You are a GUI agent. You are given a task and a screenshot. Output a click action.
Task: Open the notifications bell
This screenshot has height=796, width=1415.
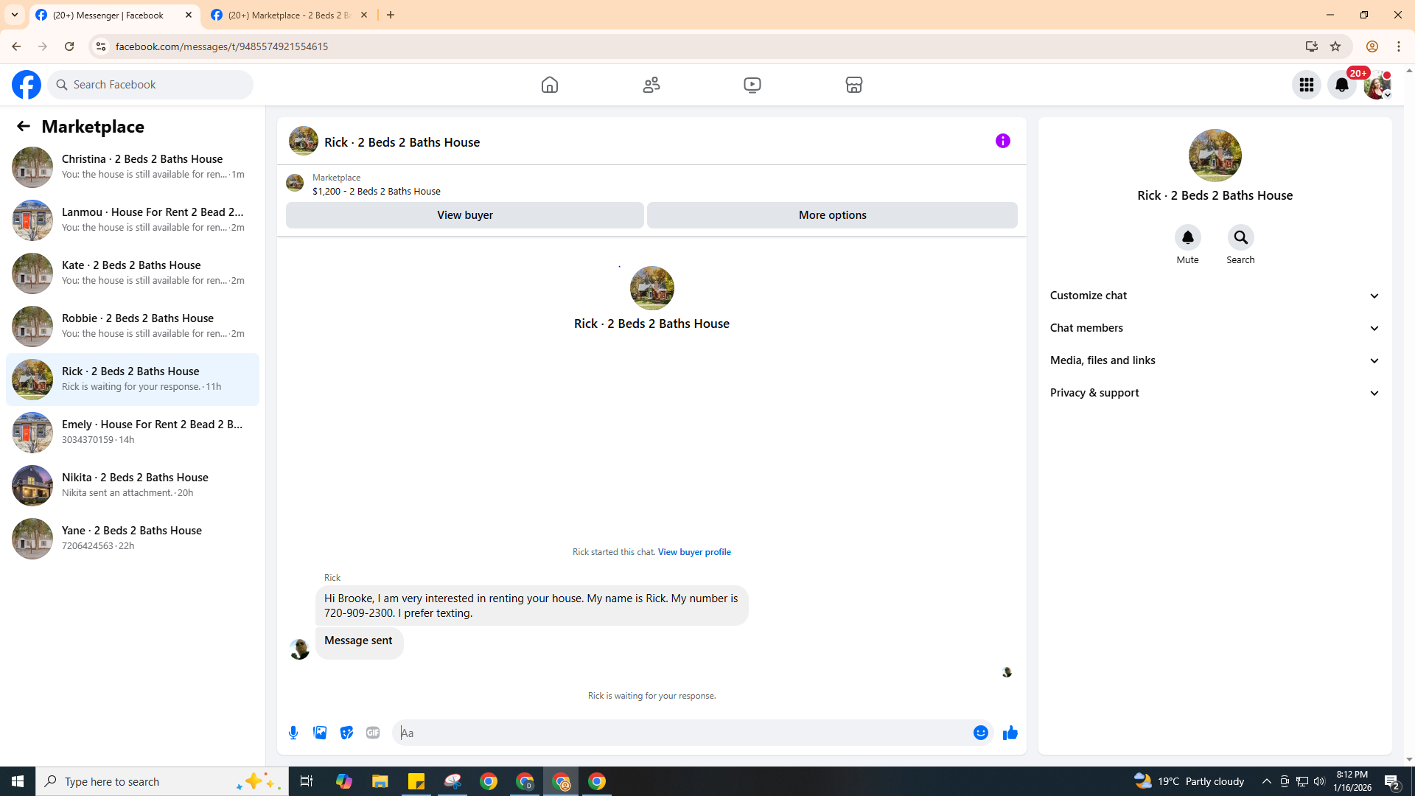(x=1341, y=85)
